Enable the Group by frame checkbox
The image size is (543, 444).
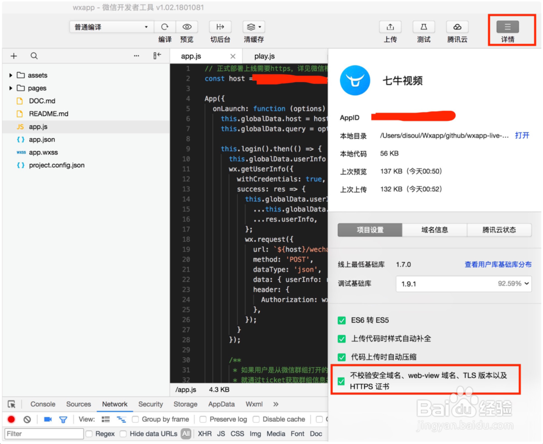(135, 420)
